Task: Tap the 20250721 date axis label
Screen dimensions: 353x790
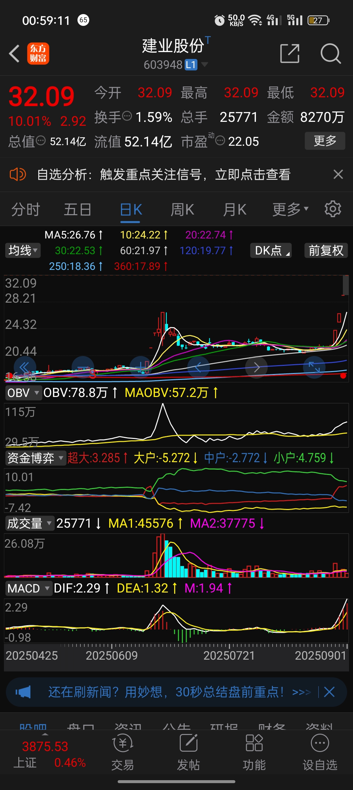Action: (229, 655)
